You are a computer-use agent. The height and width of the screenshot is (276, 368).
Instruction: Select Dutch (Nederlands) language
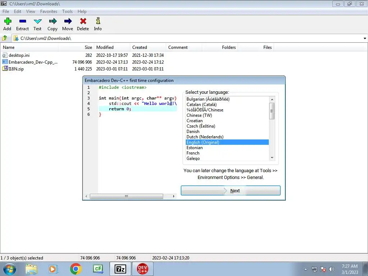tap(227, 137)
